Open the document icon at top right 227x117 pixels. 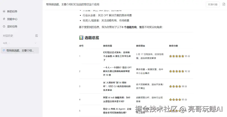click(224, 4)
